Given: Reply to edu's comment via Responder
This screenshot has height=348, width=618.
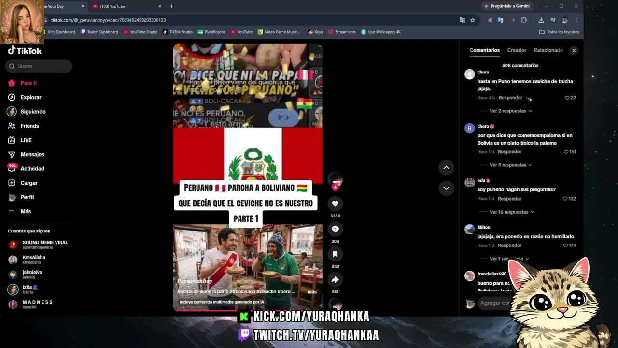Looking at the screenshot, I should (510, 199).
